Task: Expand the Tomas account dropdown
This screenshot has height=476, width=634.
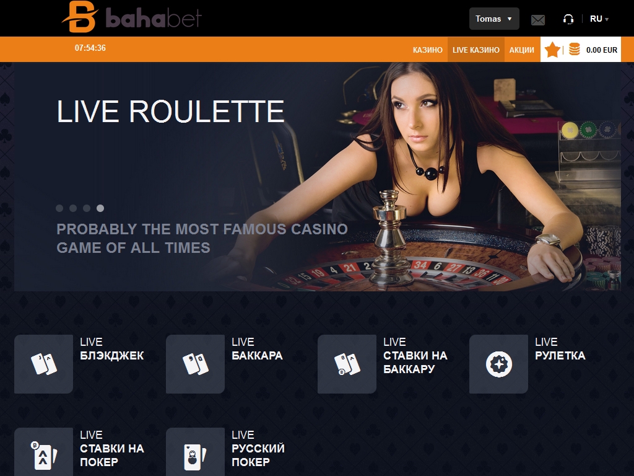Action: pyautogui.click(x=494, y=19)
